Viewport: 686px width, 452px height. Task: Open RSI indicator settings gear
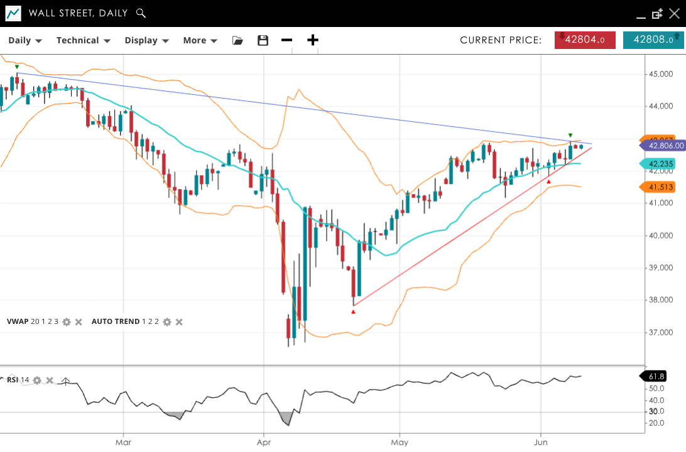click(x=38, y=380)
